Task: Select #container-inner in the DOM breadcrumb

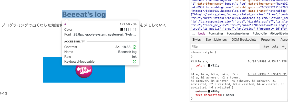Action: pos(238,33)
